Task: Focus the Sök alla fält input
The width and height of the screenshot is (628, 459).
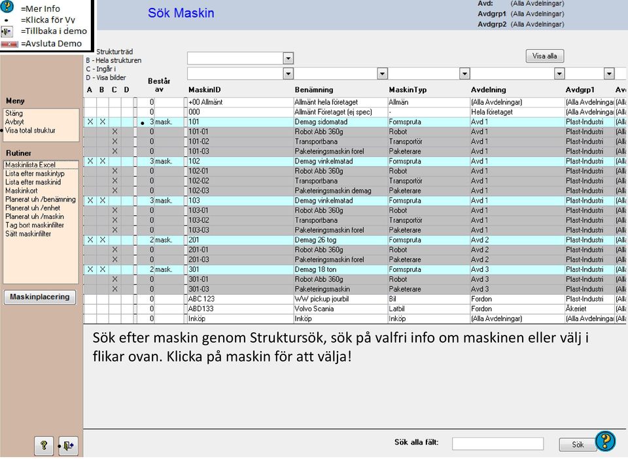Action: click(x=497, y=443)
